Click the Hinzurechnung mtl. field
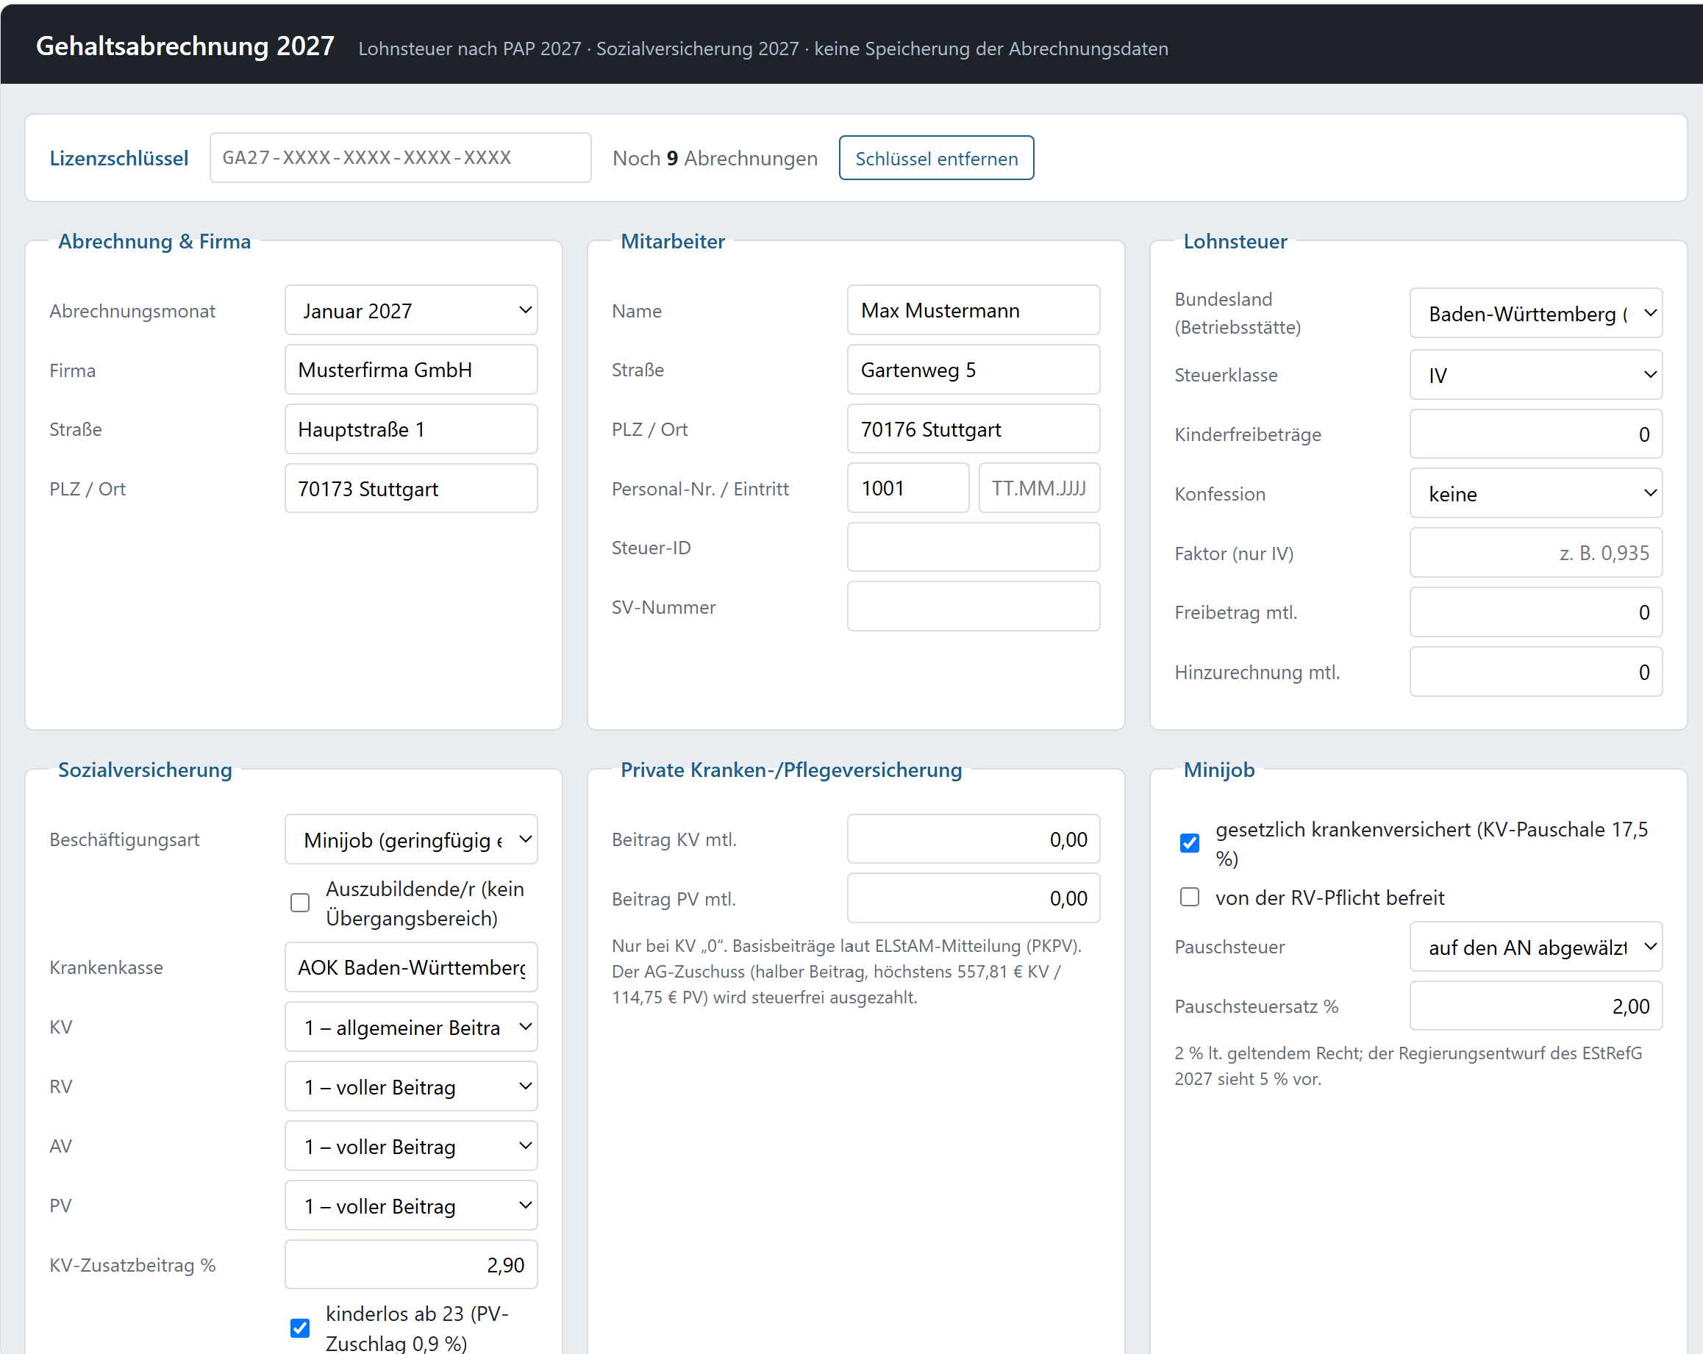Image resolution: width=1703 pixels, height=1354 pixels. click(x=1535, y=672)
